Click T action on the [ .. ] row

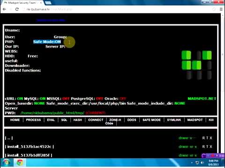click(x=207, y=138)
